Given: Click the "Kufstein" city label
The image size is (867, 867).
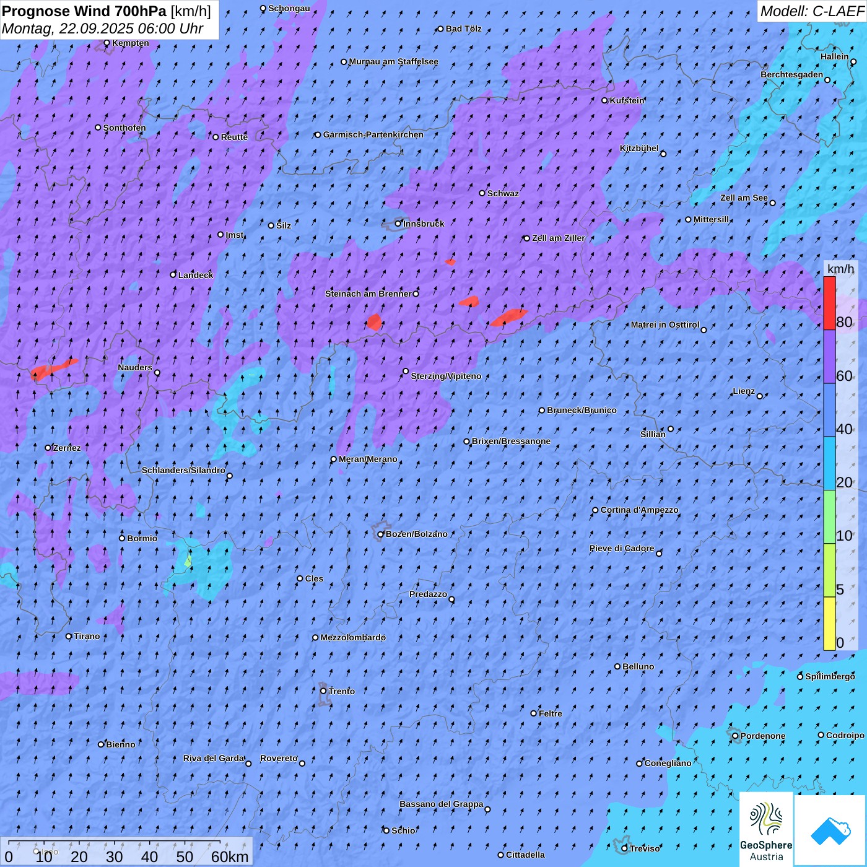Looking at the screenshot, I should pos(627,100).
